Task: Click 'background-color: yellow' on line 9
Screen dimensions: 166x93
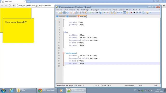Action: point(84,40)
